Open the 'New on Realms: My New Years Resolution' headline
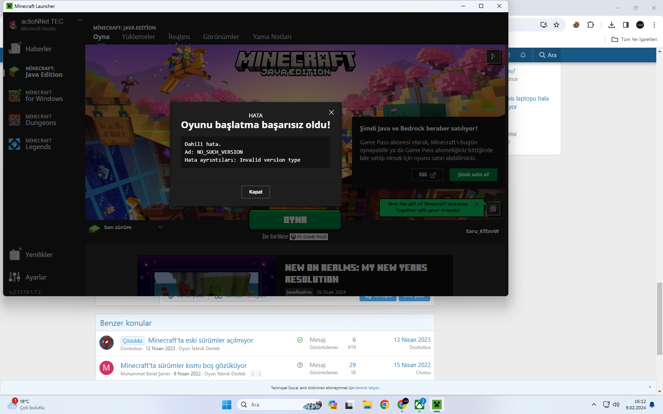Viewport: 663px width, 414px height. point(356,273)
